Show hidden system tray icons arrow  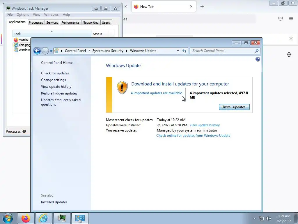254,218
